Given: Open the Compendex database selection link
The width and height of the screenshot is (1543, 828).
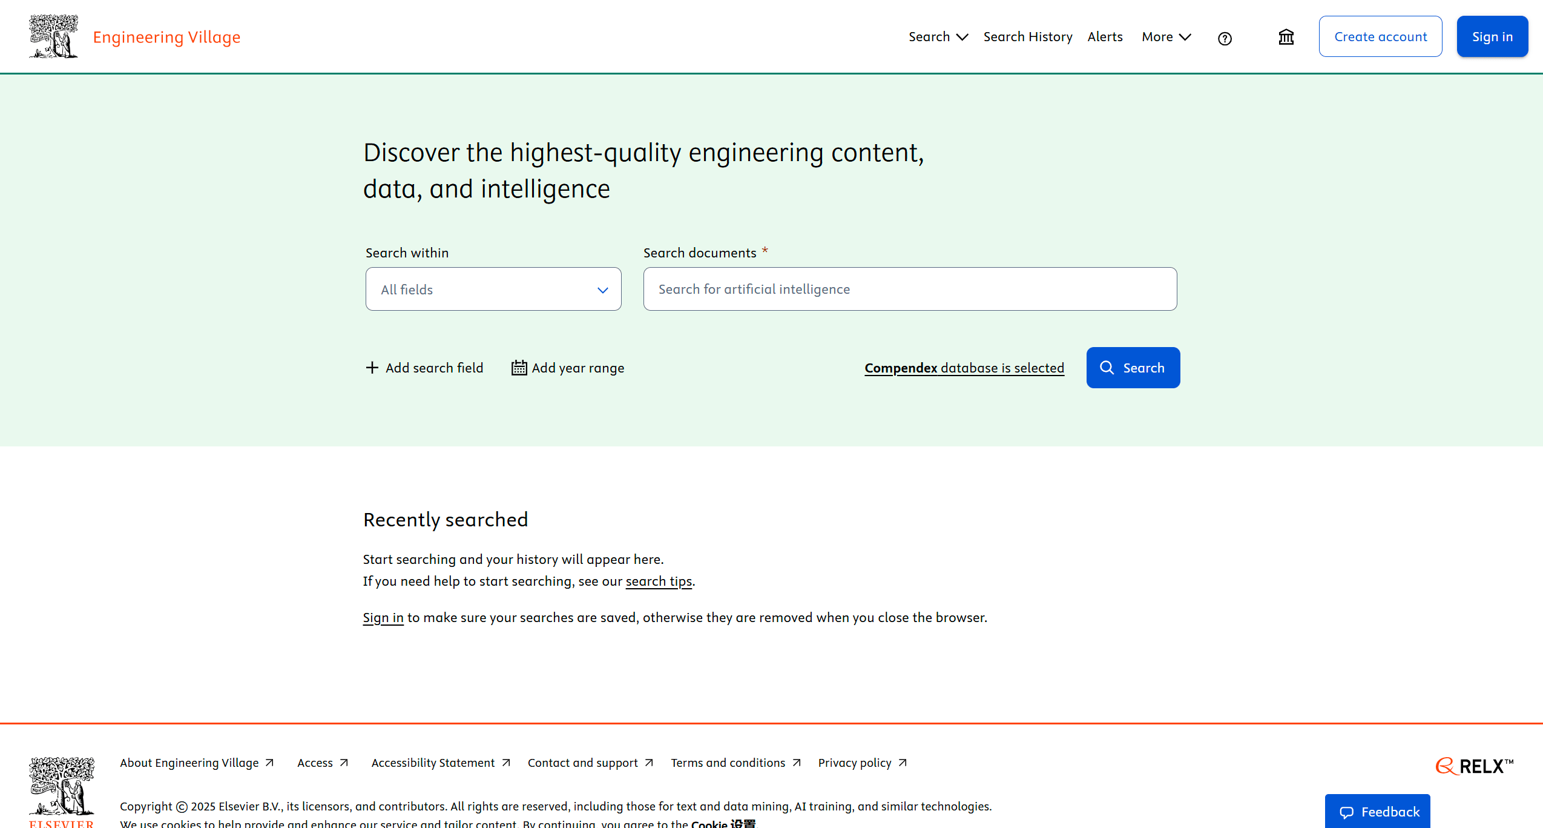Looking at the screenshot, I should 964,368.
